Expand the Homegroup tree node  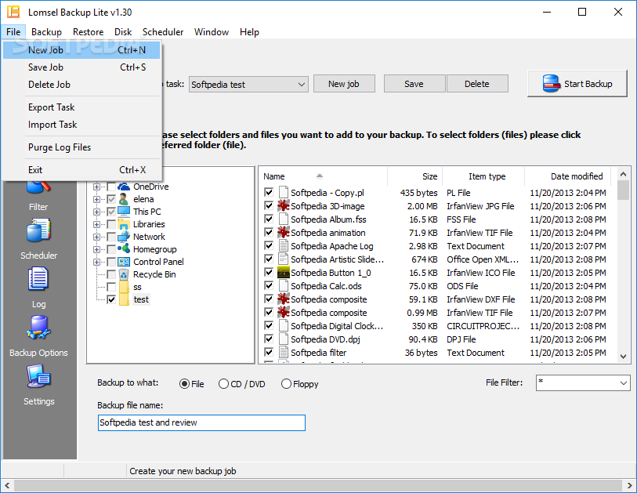(96, 249)
